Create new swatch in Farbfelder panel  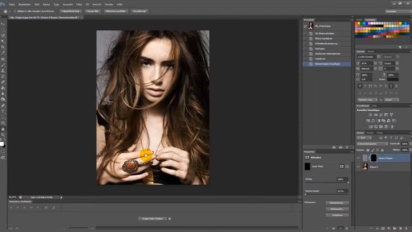click(x=400, y=47)
